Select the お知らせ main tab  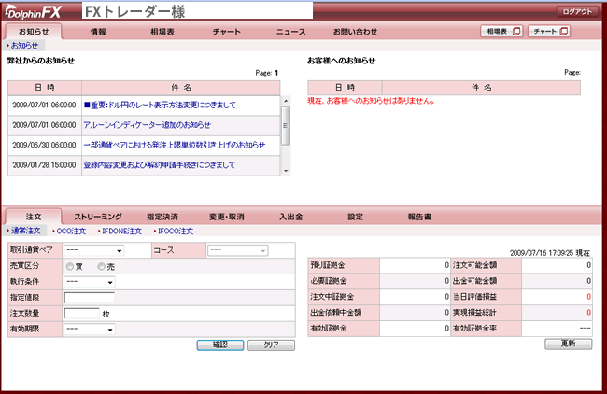pyautogui.click(x=34, y=32)
